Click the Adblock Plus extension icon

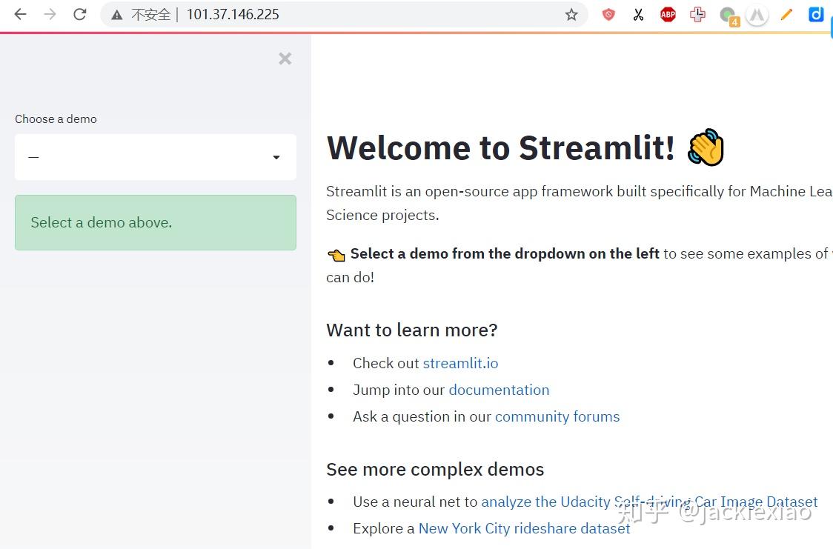pos(668,14)
